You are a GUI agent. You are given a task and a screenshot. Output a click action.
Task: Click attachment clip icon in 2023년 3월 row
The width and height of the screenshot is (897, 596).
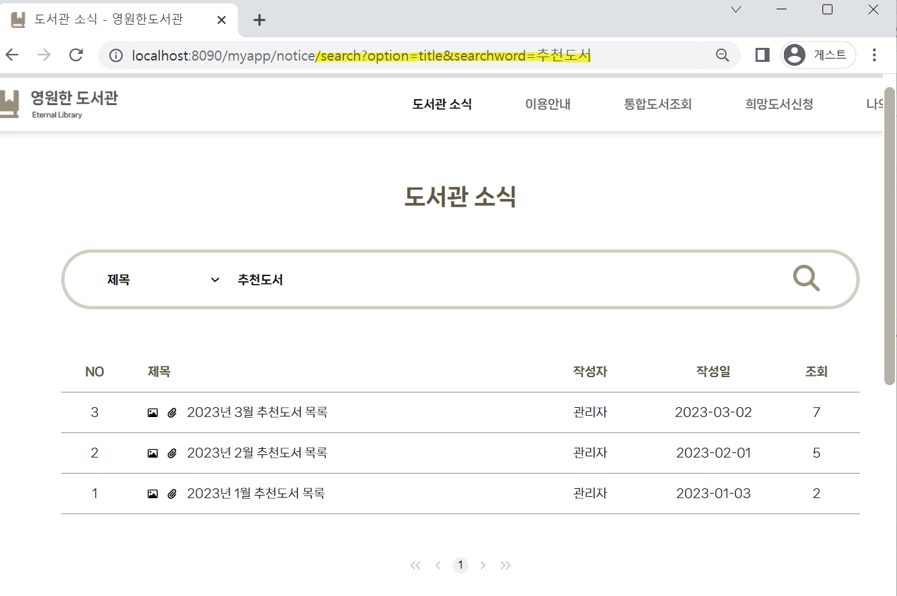pos(172,413)
